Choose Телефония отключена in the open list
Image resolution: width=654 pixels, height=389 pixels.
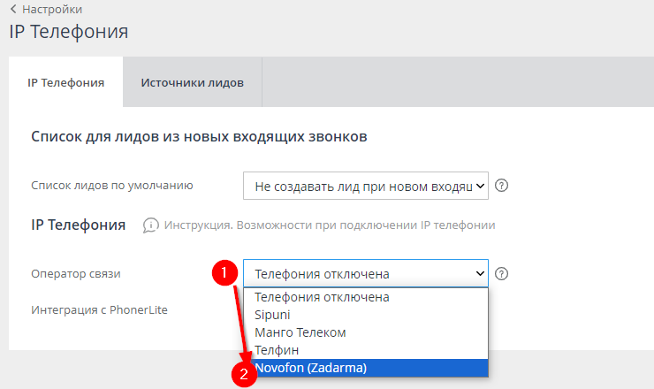(322, 297)
